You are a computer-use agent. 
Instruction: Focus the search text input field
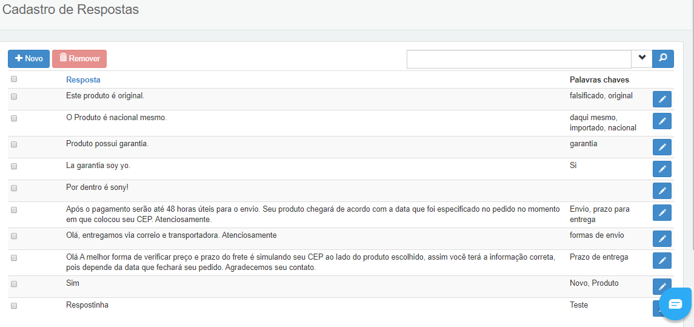click(518, 59)
